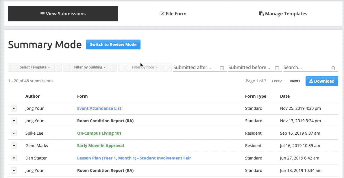Expand row options for Dan Statter's submission
The width and height of the screenshot is (344, 178).
[14, 158]
